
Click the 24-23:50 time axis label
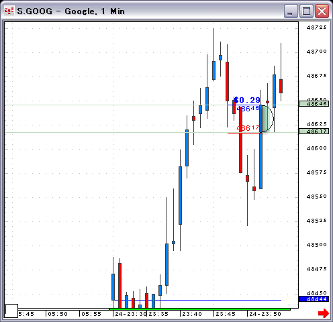(x=265, y=314)
